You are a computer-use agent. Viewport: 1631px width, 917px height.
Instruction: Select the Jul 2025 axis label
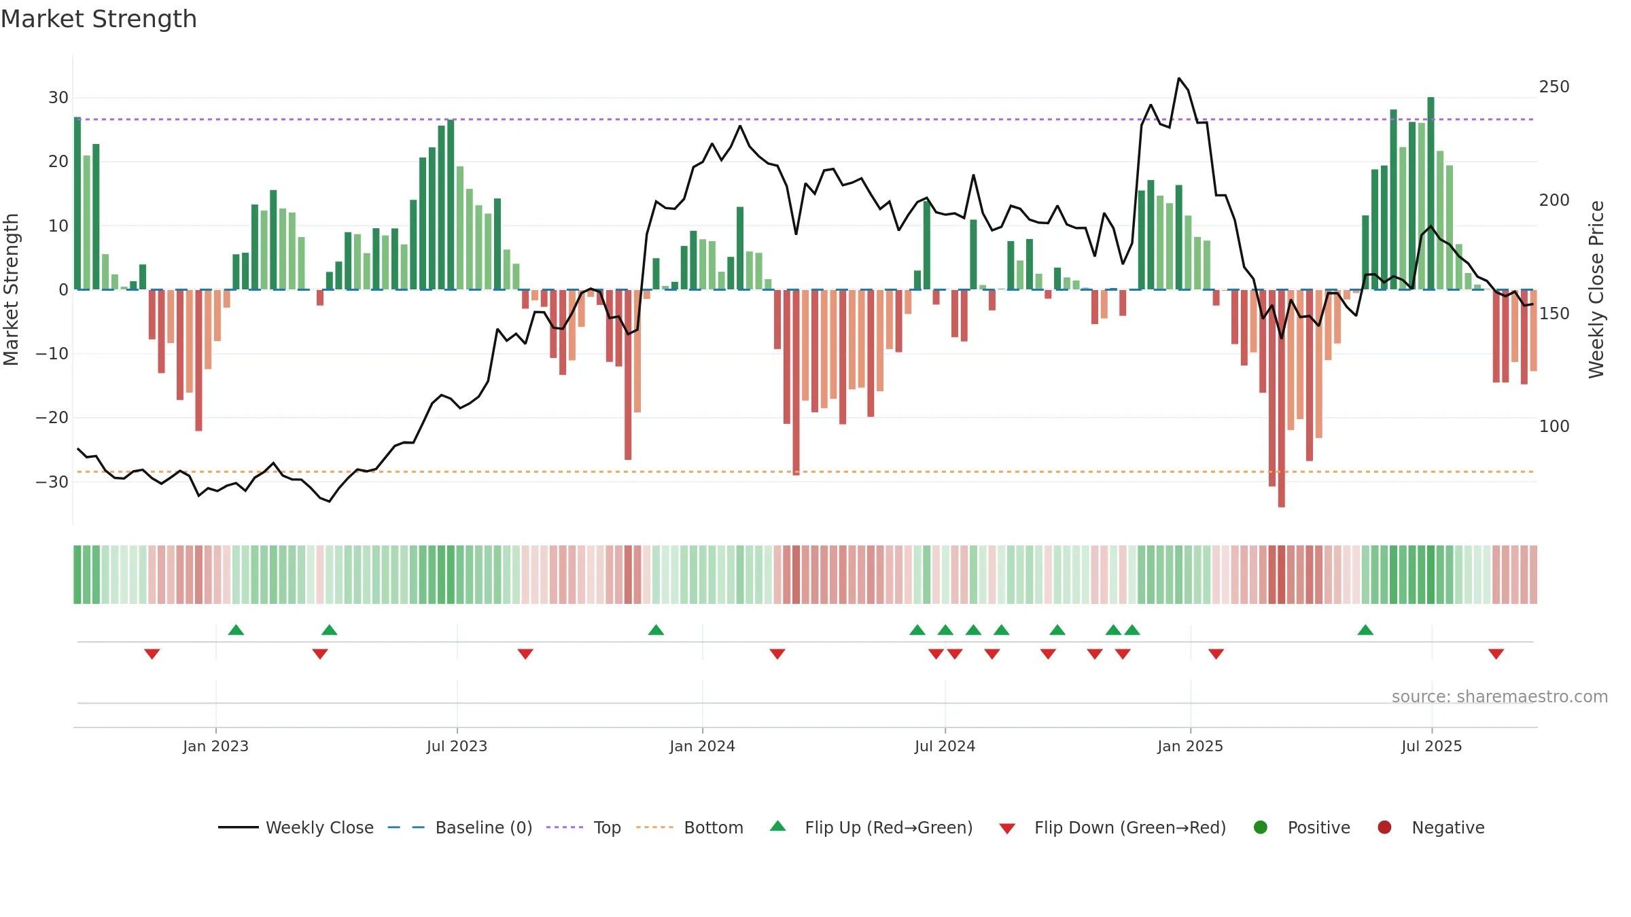[x=1431, y=747]
